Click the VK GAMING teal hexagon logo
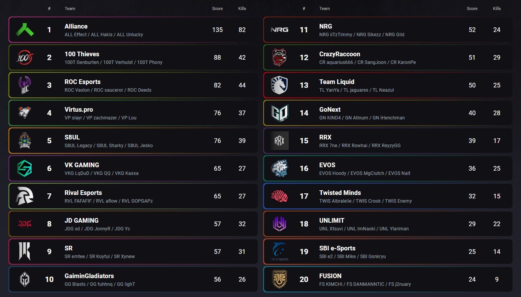The width and height of the screenshot is (521, 297). pos(25,168)
